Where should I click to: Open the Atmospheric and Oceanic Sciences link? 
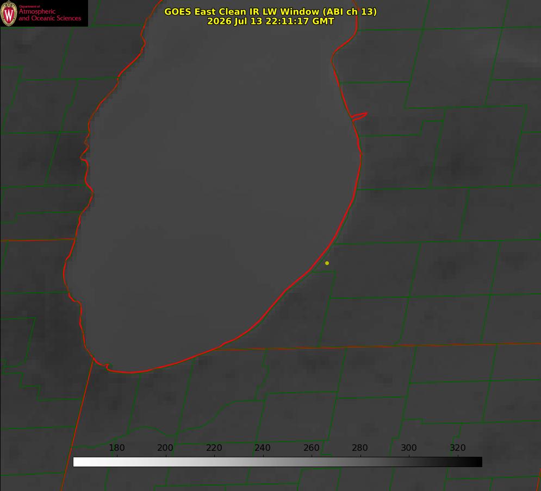click(x=49, y=15)
